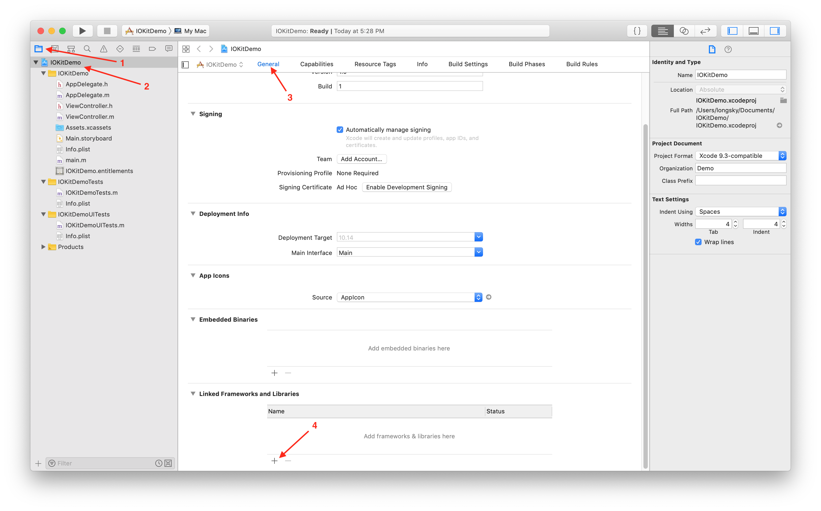Add a linked framework with plus button

[274, 461]
